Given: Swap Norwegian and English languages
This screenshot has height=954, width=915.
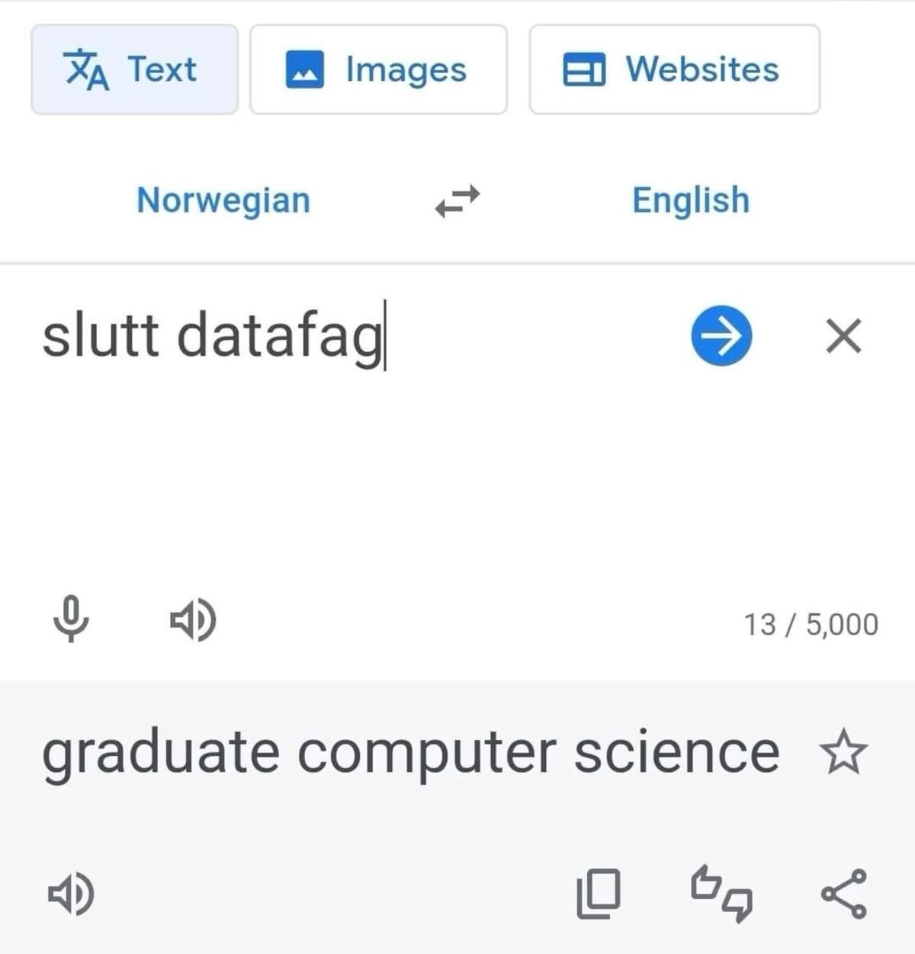Looking at the screenshot, I should (x=457, y=201).
